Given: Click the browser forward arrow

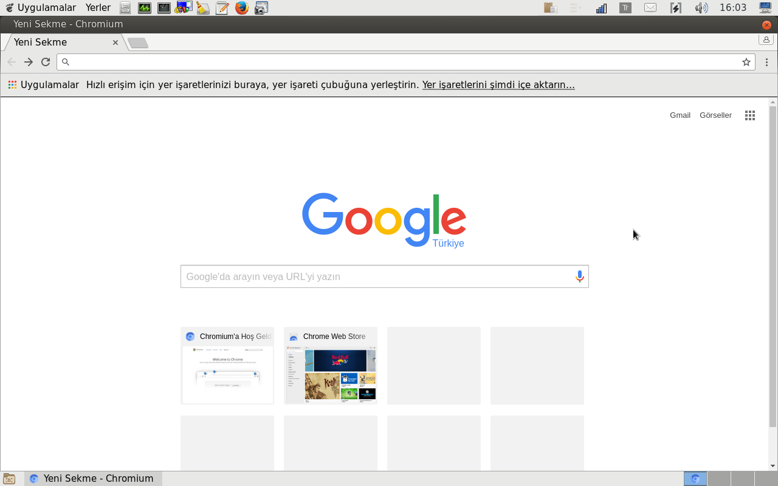Looking at the screenshot, I should pos(29,62).
